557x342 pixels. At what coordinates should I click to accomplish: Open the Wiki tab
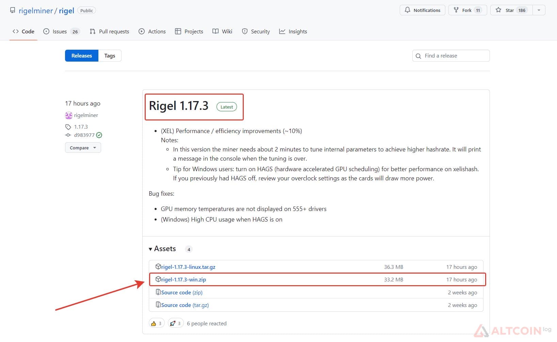(222, 31)
